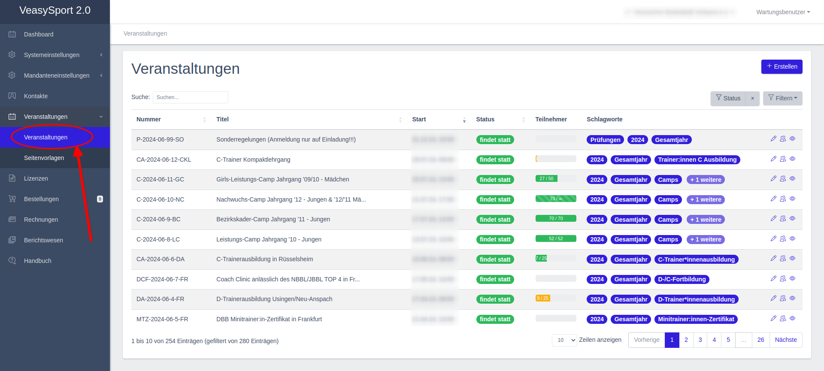Toggle eye icon for DBB Minitrainer:in-Zertifikat row
The height and width of the screenshot is (371, 824).
pyautogui.click(x=792, y=319)
